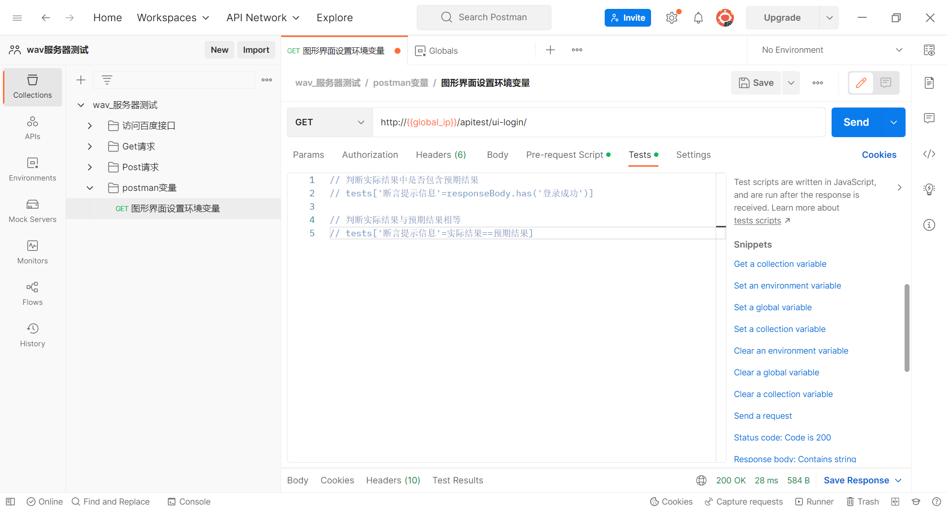Open the request info icon
947x510 pixels.
[x=929, y=225]
